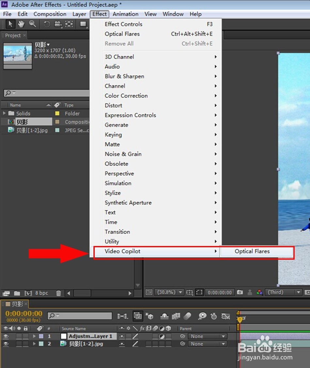Hide the Adjustment Layer 1 with eye icon

pyautogui.click(x=6, y=336)
